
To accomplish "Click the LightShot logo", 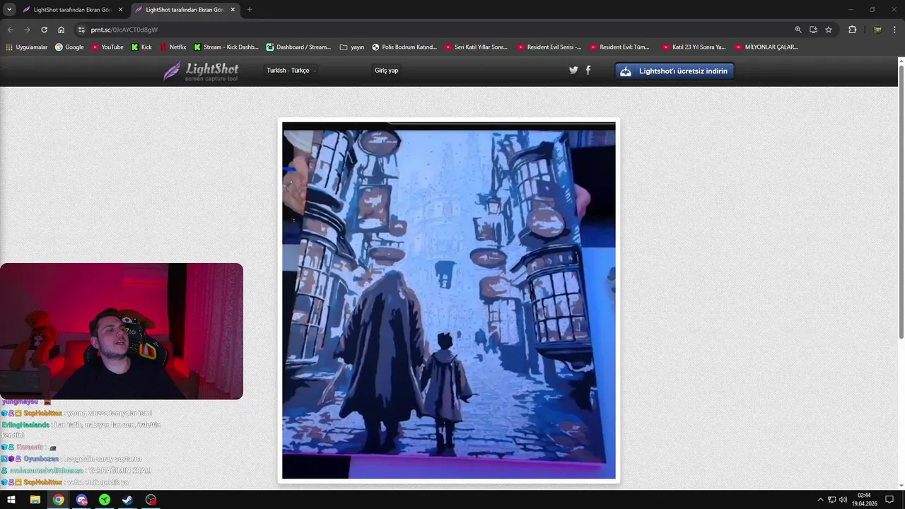I will (201, 71).
